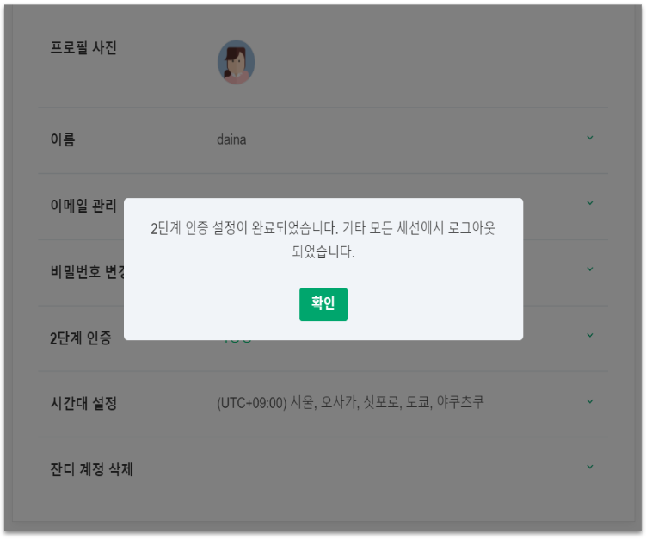Click the 2단계 인증 completion message text
Image resolution: width=646 pixels, height=539 pixels.
tap(323, 239)
